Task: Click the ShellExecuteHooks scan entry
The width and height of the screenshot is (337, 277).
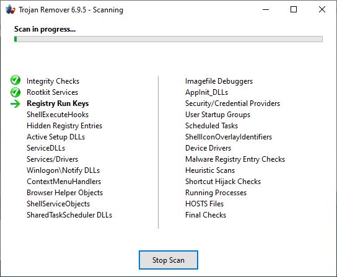Action: pyautogui.click(x=58, y=115)
